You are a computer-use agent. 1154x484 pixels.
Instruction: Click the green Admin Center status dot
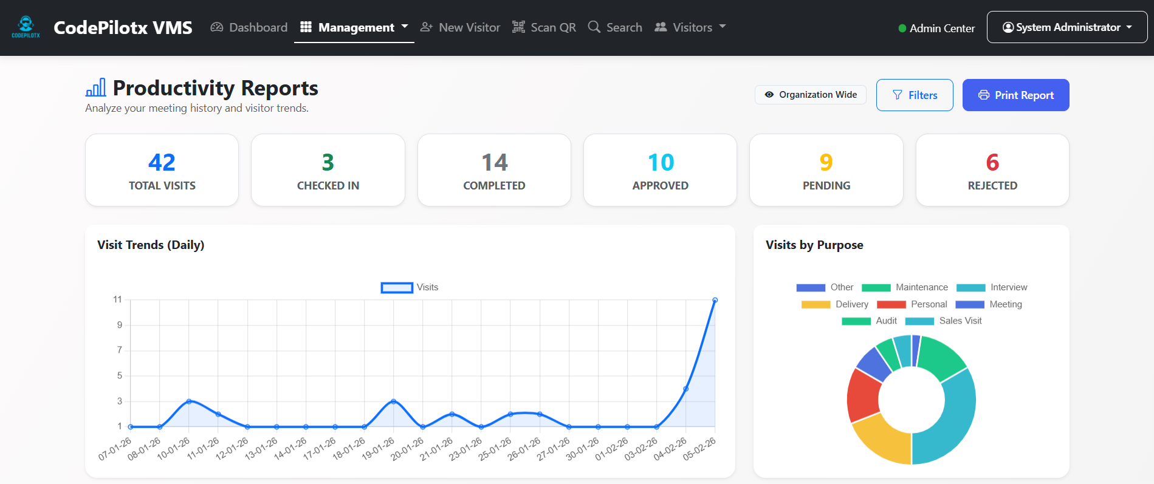click(902, 29)
